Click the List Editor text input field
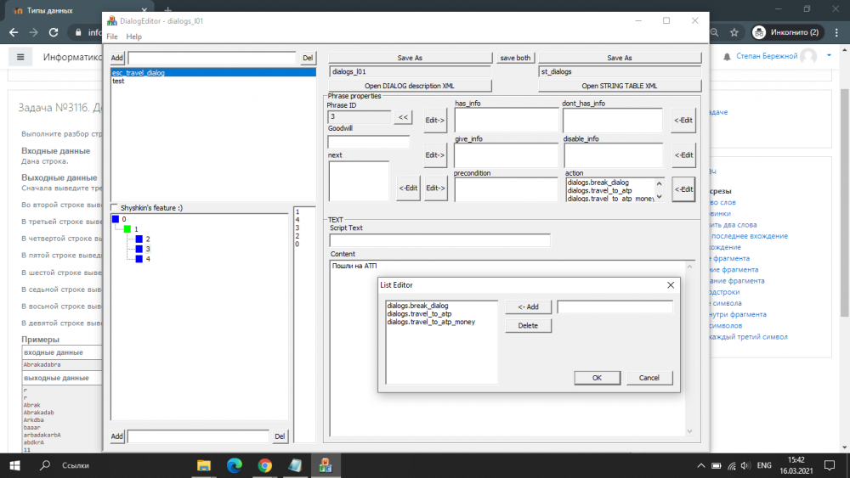 click(x=615, y=306)
